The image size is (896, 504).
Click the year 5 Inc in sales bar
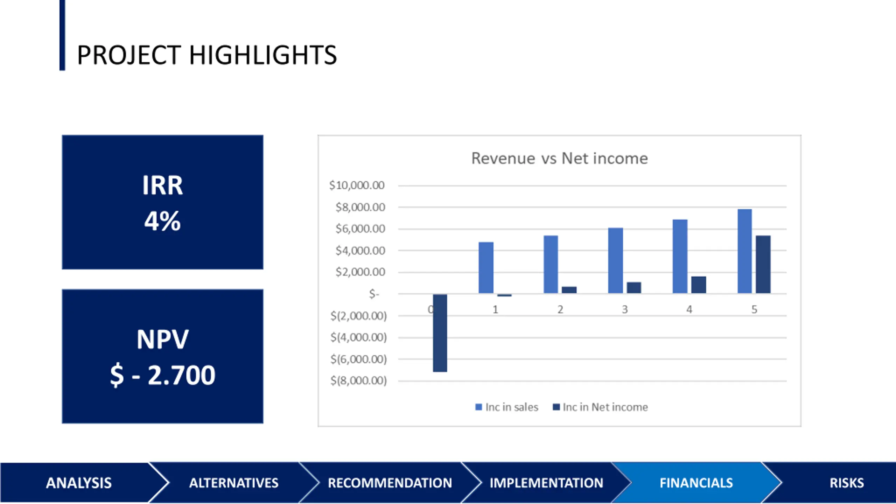coord(744,251)
